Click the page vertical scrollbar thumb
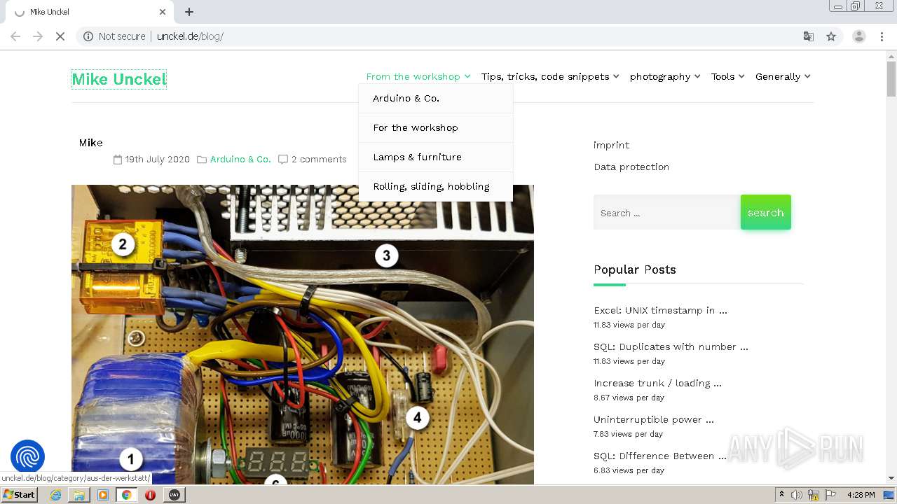Viewport: 897px width, 504px height. 891,80
